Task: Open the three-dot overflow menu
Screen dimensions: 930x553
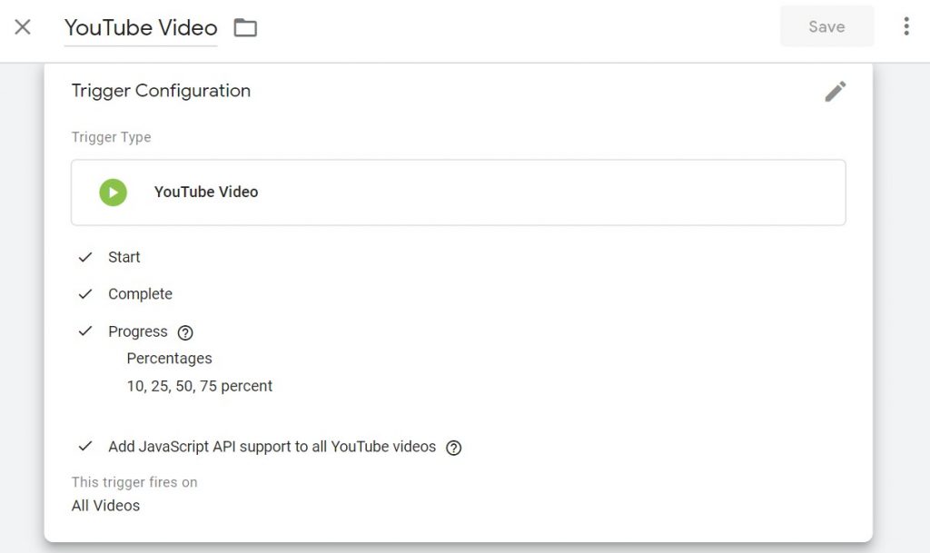Action: [x=906, y=26]
